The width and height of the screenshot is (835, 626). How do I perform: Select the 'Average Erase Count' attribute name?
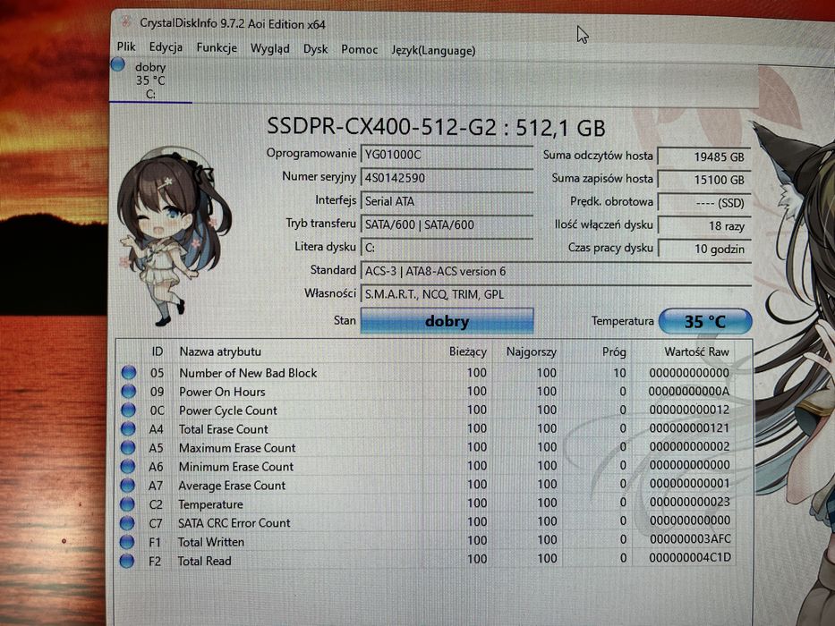click(232, 486)
